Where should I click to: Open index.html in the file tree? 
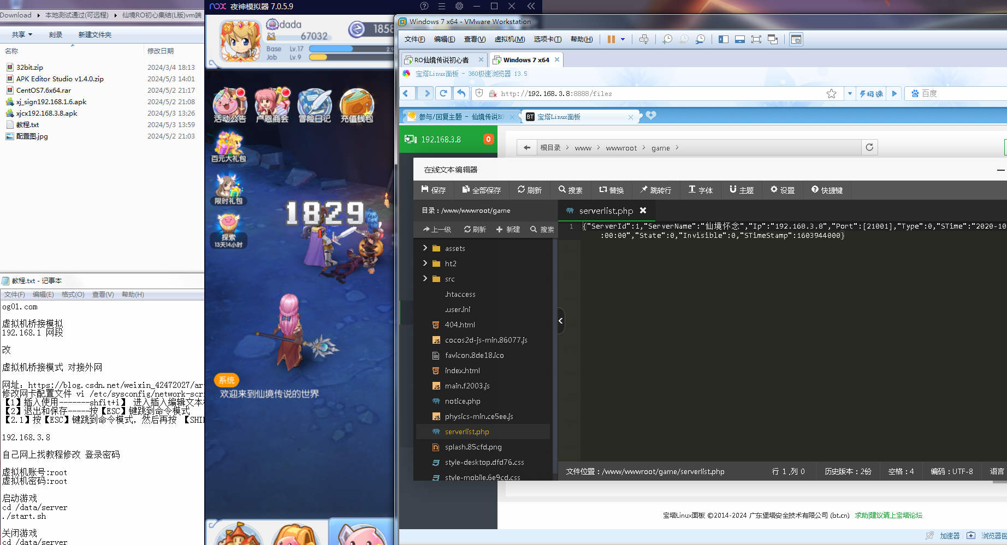point(462,370)
